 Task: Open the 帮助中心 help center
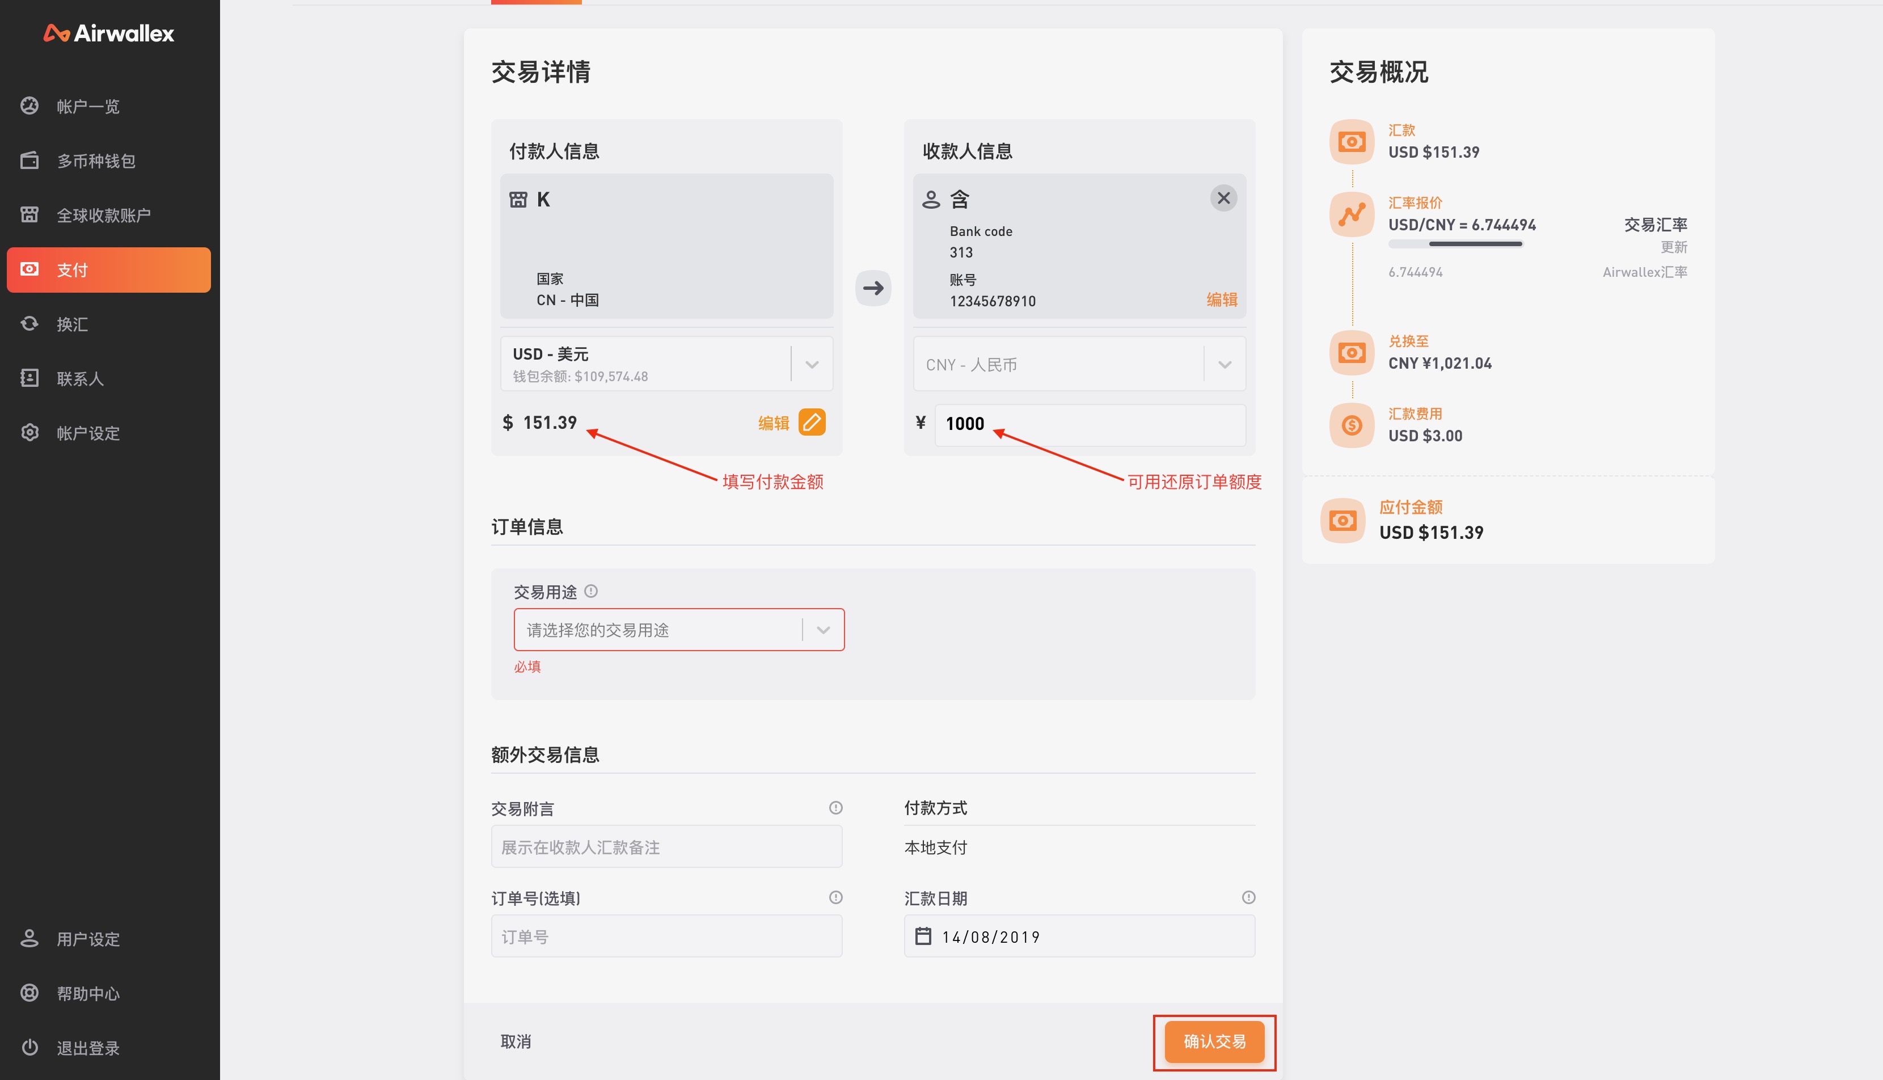[x=87, y=993]
